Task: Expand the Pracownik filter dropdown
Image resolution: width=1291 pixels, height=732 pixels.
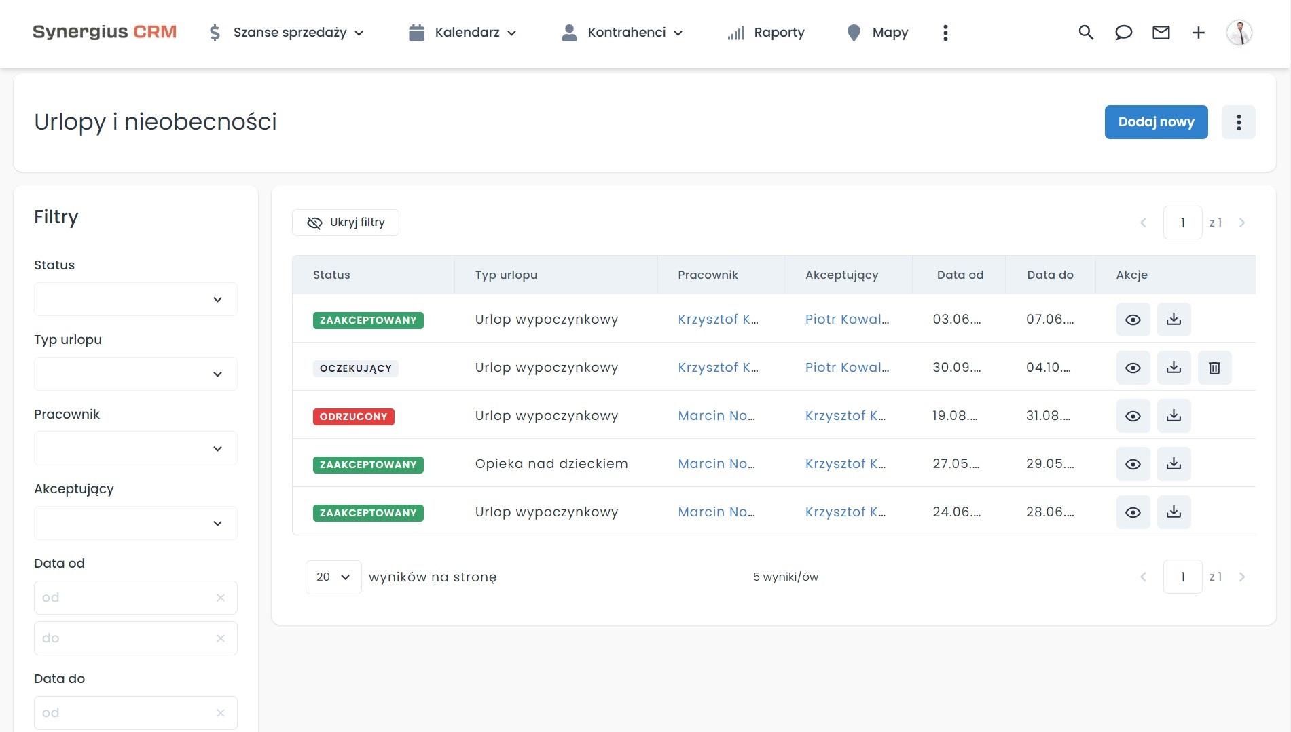Action: point(136,448)
